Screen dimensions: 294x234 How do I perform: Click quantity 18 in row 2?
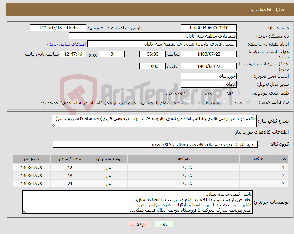pos(70,176)
